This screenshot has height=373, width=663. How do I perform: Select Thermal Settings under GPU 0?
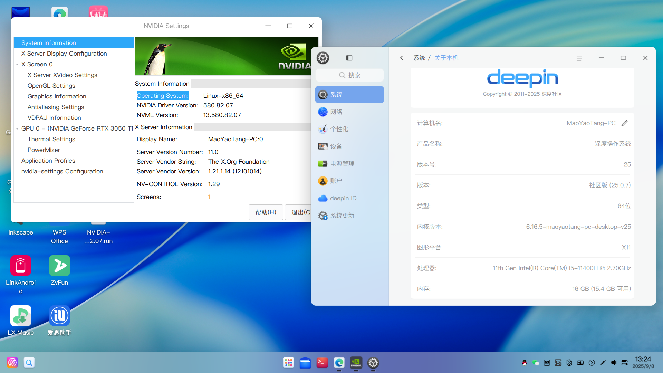point(51,139)
